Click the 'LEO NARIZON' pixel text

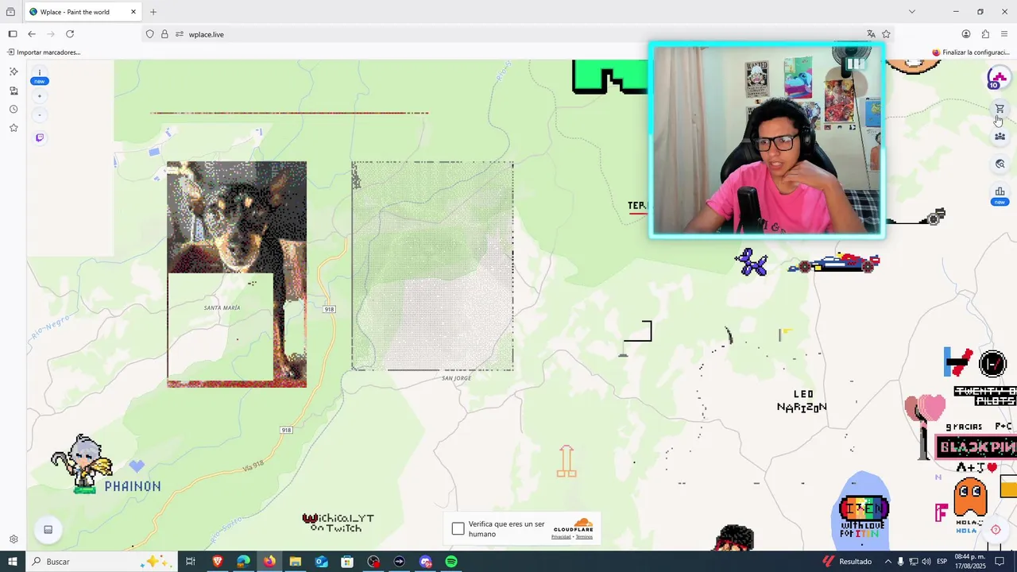(x=802, y=400)
